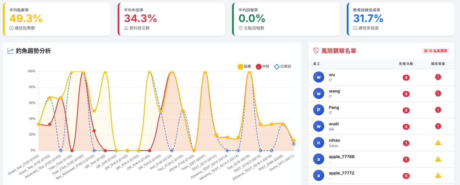460x185 pixels.
Task: Click the warning triangle beside 資料提交數
Action: point(126,28)
